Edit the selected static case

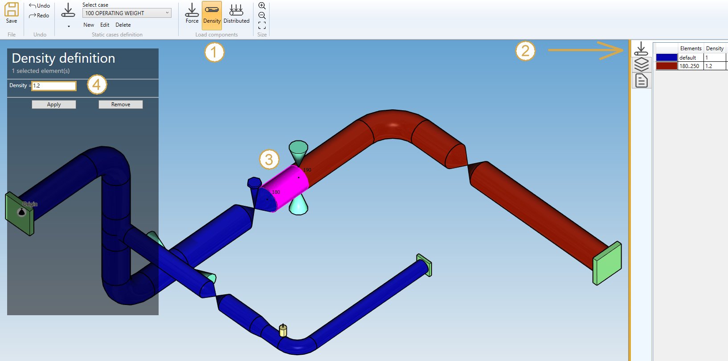point(105,25)
